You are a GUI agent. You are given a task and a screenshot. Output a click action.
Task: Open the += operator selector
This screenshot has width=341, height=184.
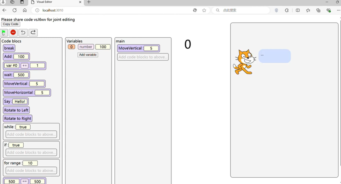25,66
